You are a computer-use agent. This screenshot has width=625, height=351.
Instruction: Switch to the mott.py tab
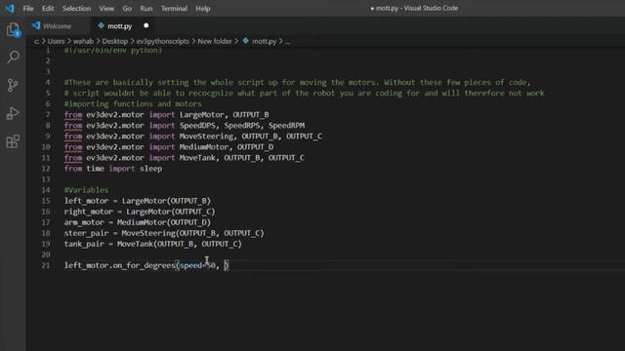(119, 26)
